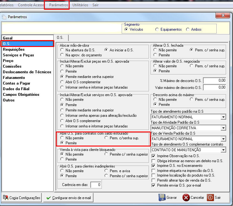Enable "Obriga informar ao menos um defeito"
The width and height of the screenshot is (233, 206).
coord(153,161)
